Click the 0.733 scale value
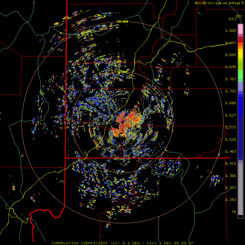The image size is (245, 245). click(x=231, y=91)
